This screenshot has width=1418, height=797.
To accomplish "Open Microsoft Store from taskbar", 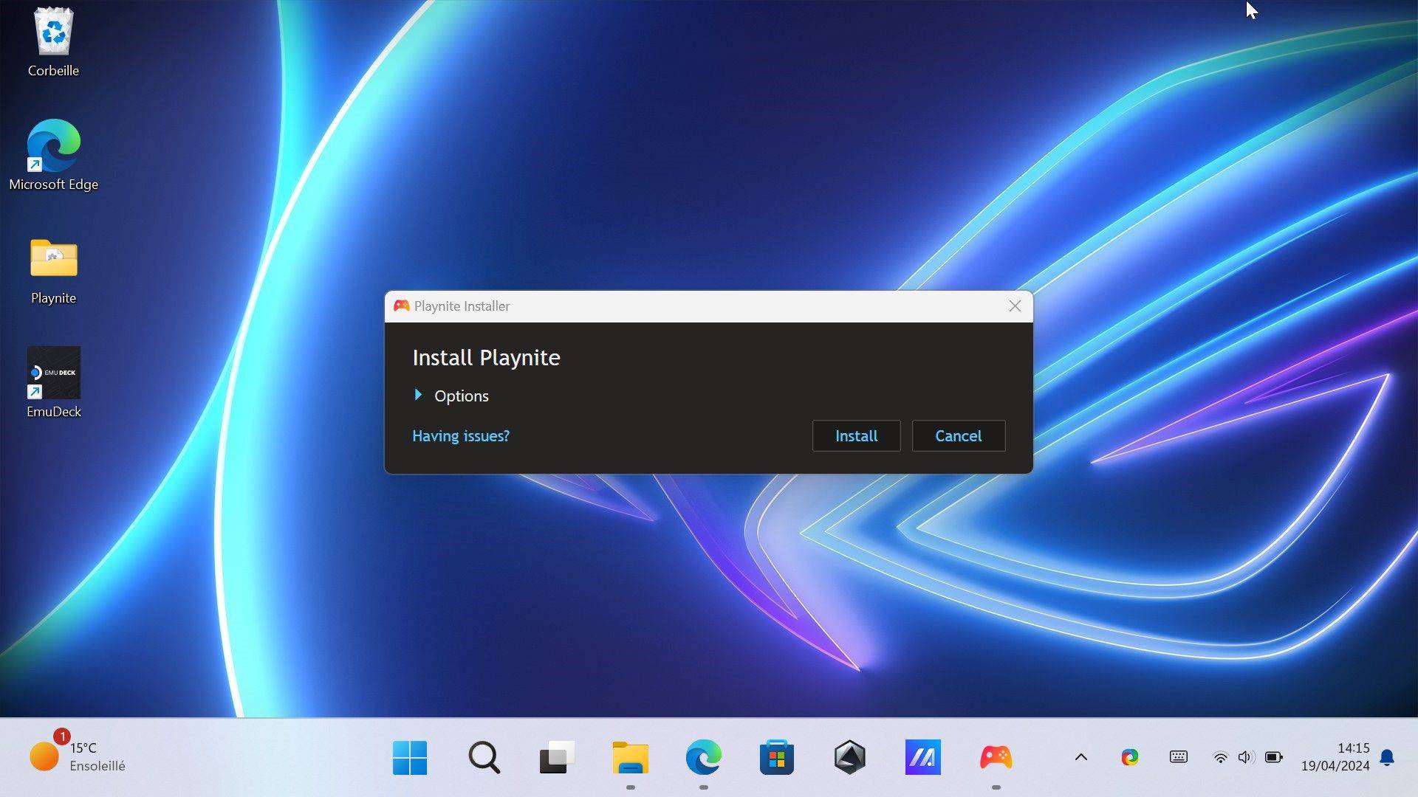I will pos(776,758).
